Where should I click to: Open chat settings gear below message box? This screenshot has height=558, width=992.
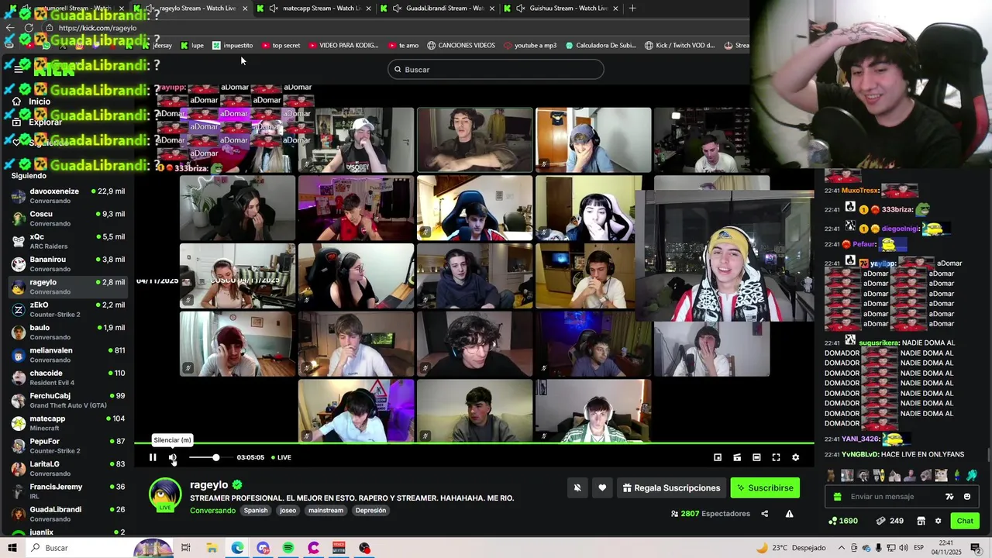[938, 521]
